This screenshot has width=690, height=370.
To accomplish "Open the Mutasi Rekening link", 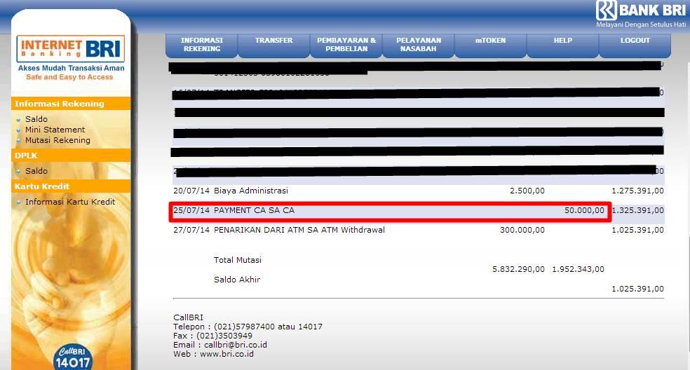I will point(57,140).
